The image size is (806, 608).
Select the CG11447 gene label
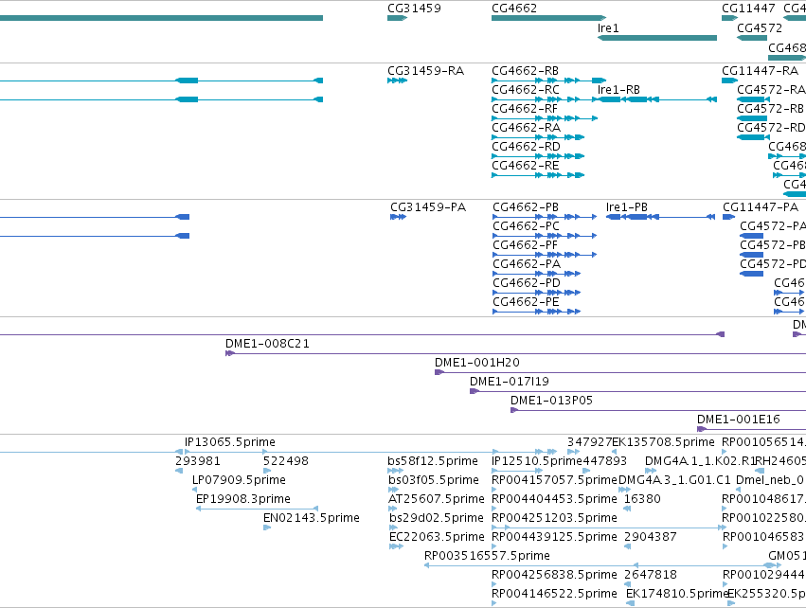pyautogui.click(x=748, y=9)
